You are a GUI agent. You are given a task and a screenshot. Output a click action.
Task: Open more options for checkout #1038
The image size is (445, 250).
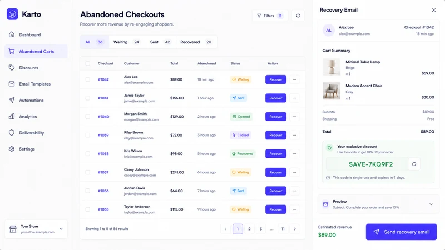pos(295,154)
